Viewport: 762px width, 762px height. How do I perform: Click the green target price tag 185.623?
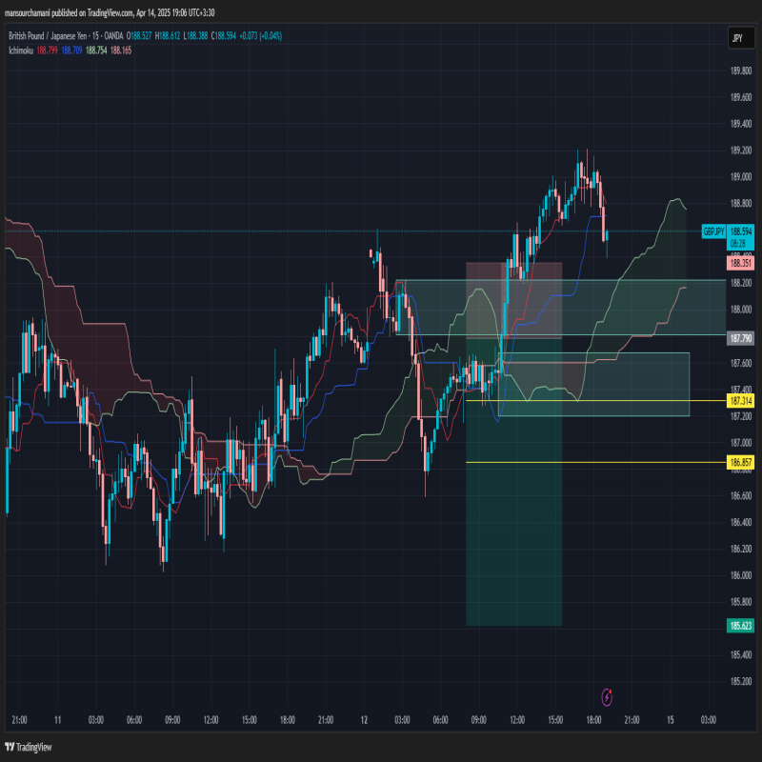[741, 626]
